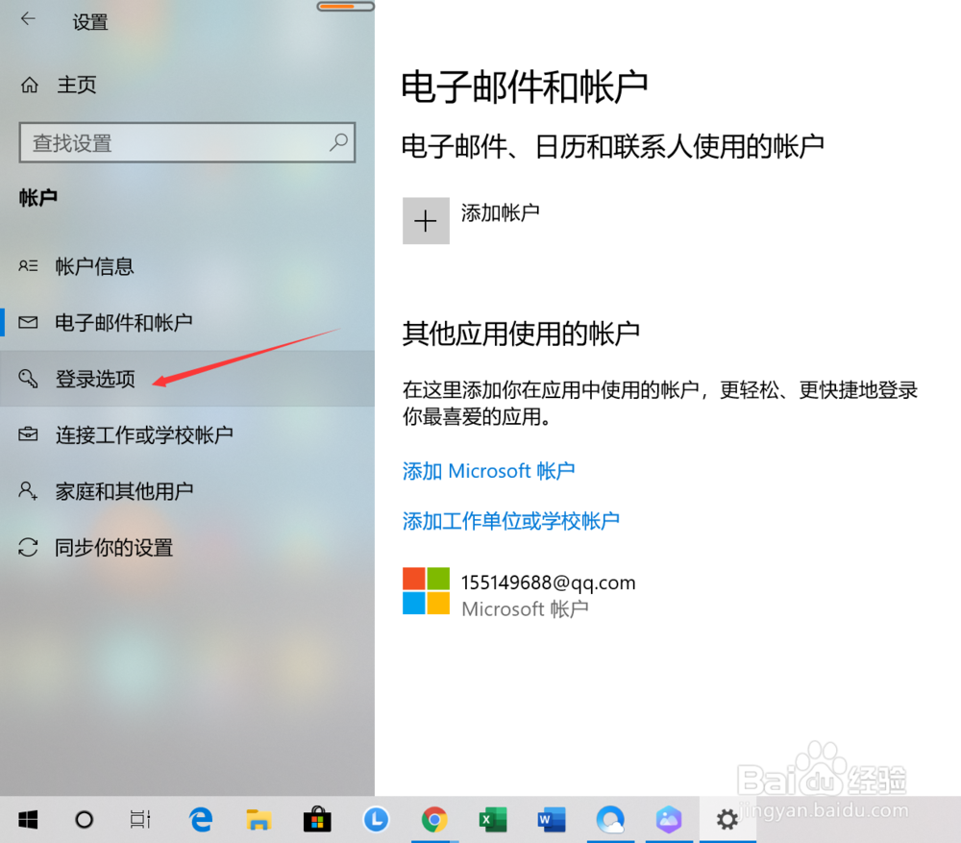Click the home icon next to 主页
Screen dimensions: 961x843
point(32,85)
